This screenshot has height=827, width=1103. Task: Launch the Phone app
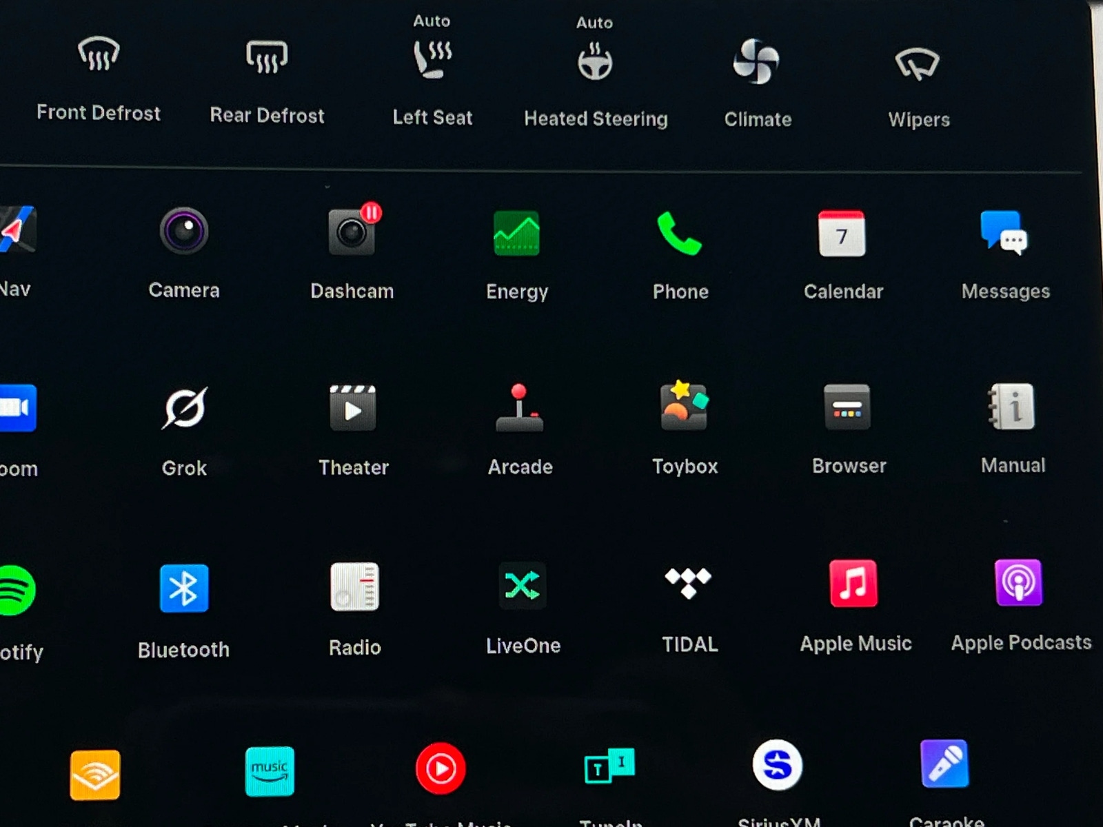[x=680, y=233]
